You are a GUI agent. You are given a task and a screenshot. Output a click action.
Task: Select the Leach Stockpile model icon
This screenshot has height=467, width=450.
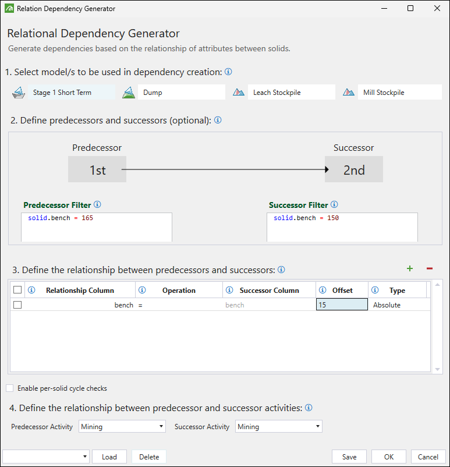click(x=239, y=93)
